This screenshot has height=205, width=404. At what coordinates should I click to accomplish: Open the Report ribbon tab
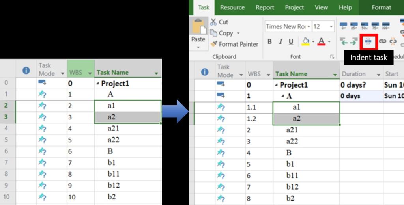pos(264,7)
